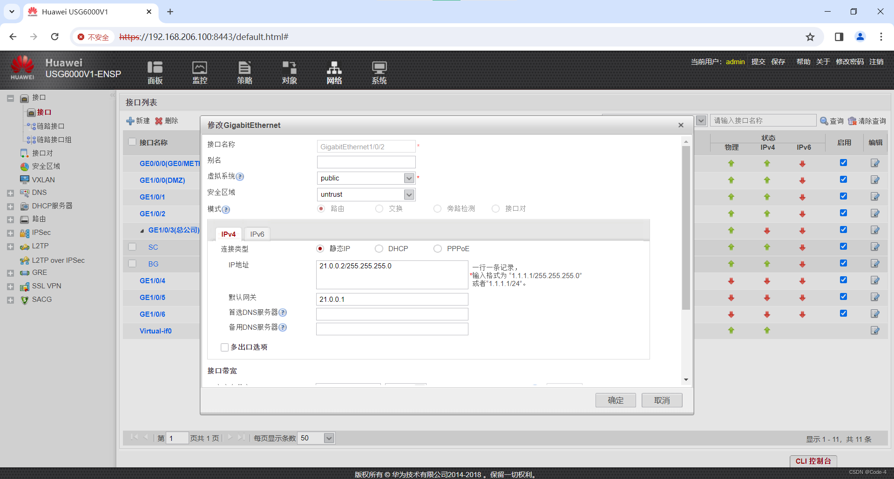Switch to the IPv4 tab
894x479 pixels.
(x=229, y=234)
